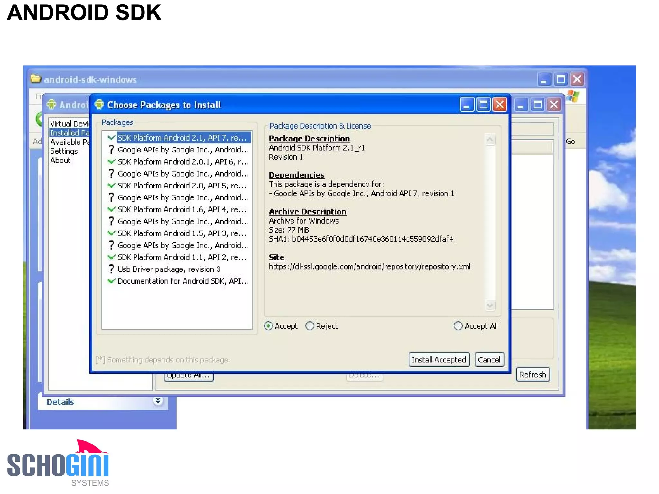Select Usb Driver package, revision 3

pyautogui.click(x=169, y=269)
